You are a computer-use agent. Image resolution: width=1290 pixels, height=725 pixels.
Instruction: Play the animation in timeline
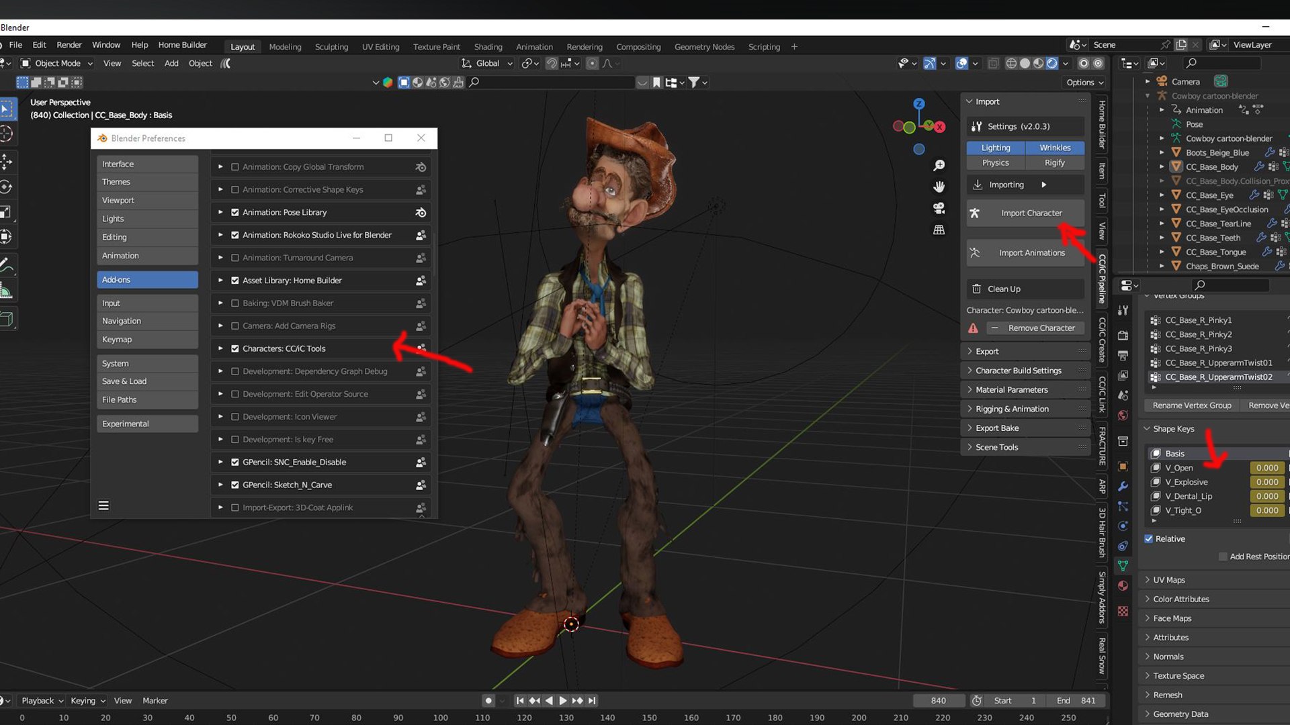[562, 700]
